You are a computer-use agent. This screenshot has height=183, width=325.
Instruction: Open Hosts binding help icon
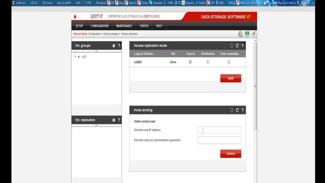(x=243, y=110)
